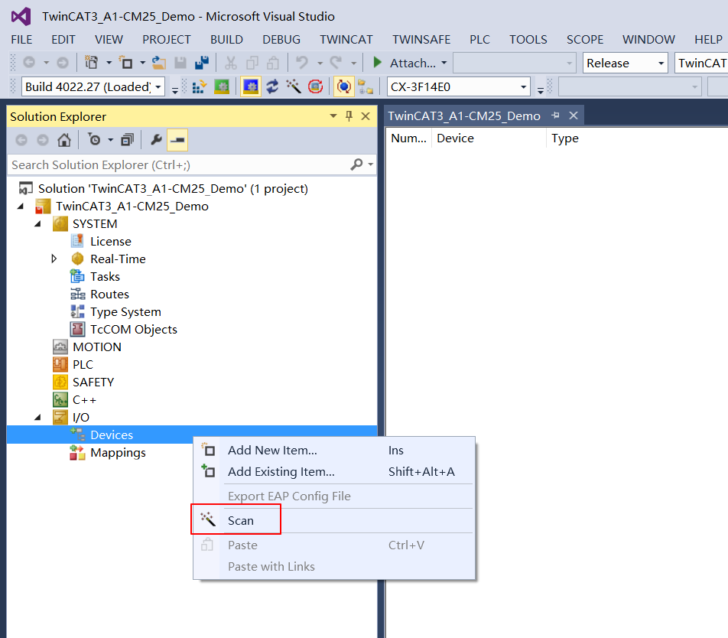Viewport: 728px width, 638px height.
Task: Choose Scan from the context menu
Action: pyautogui.click(x=334, y=520)
